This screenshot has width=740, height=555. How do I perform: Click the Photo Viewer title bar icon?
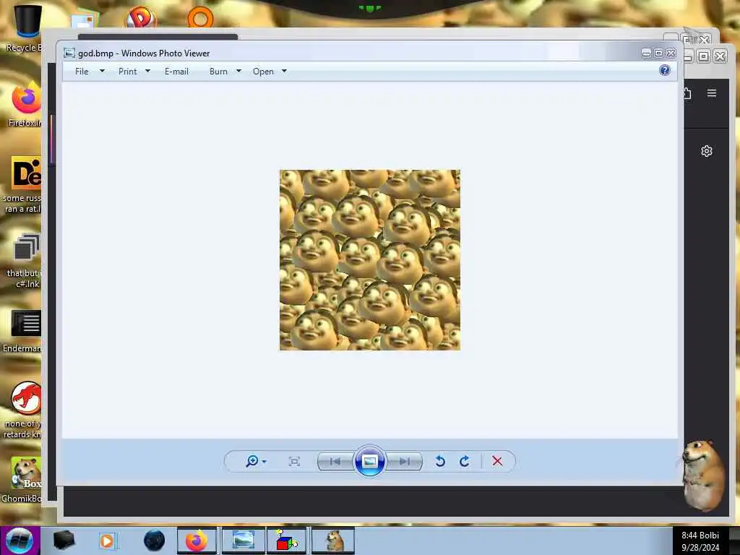(x=69, y=53)
